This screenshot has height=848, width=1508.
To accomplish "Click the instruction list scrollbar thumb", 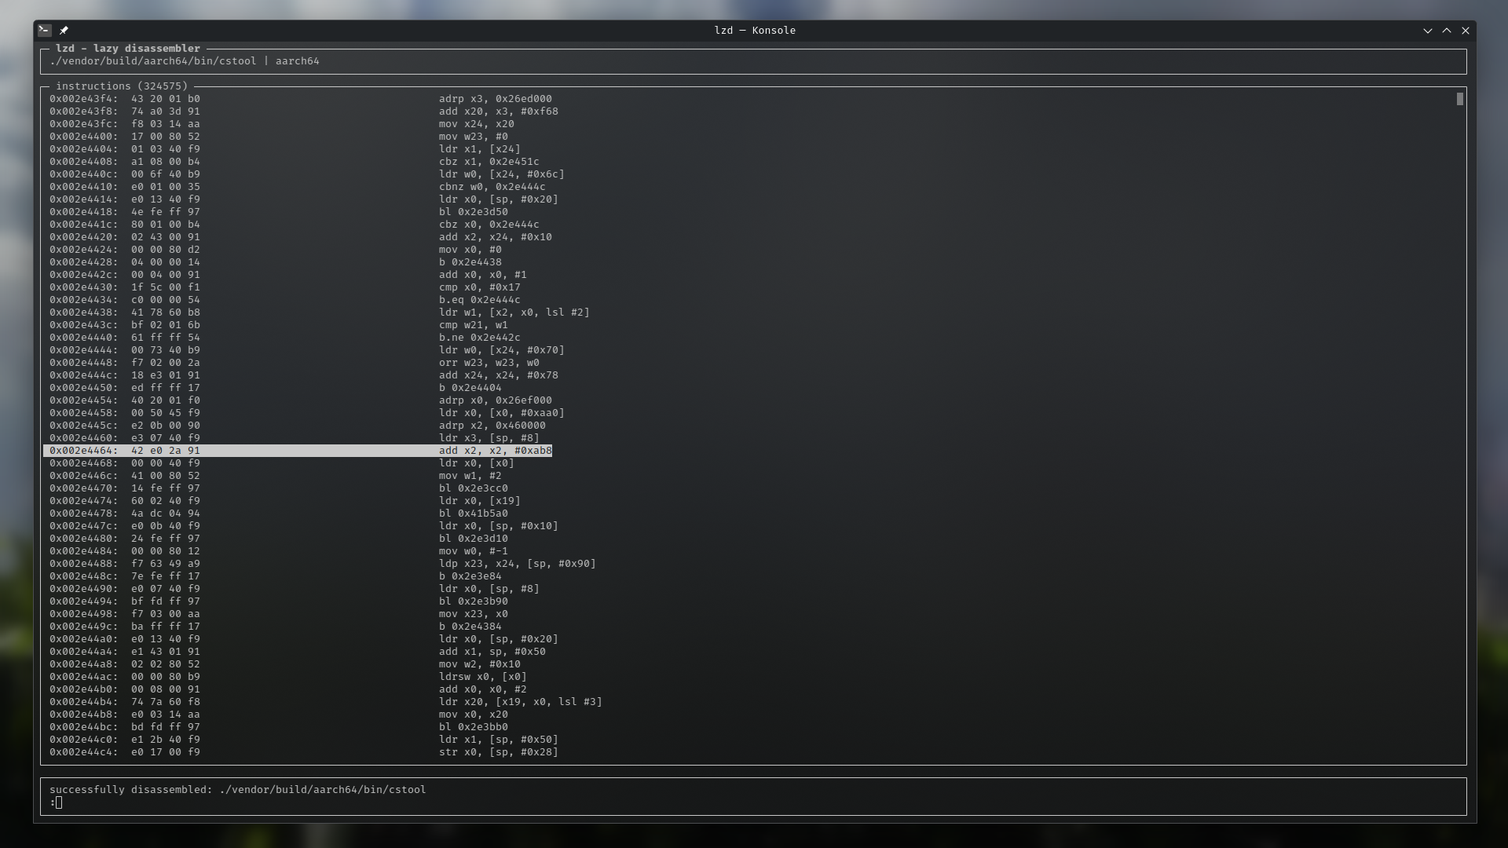I will [1459, 99].
